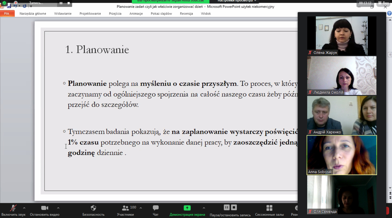The width and height of the screenshot is (392, 218).
Task: Click bold text 1% czasu on slide
Action: pyautogui.click(x=83, y=142)
